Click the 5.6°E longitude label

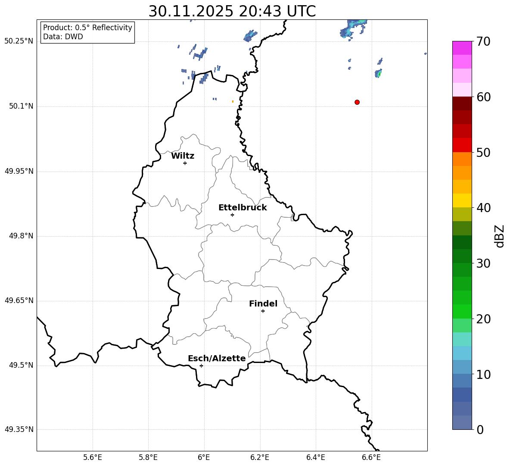click(x=93, y=458)
